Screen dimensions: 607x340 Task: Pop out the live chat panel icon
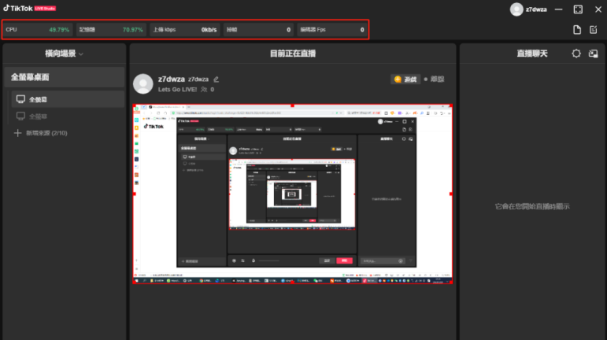click(593, 54)
